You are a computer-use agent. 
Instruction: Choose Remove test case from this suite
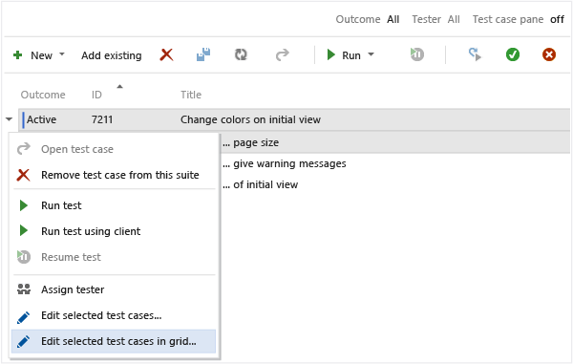114,175
